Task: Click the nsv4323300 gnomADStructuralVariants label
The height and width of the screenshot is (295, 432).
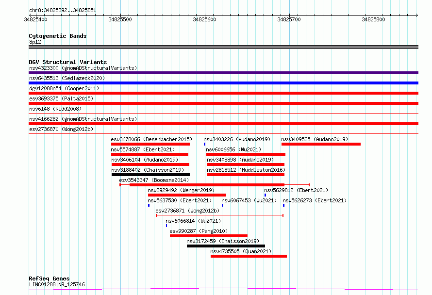Action: (x=83, y=68)
